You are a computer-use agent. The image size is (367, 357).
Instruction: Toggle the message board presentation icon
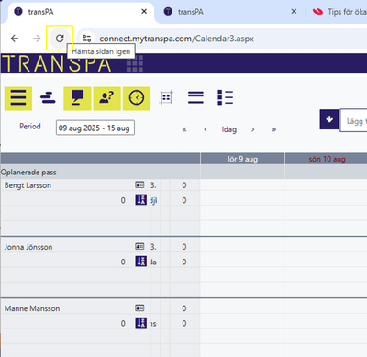point(77,98)
